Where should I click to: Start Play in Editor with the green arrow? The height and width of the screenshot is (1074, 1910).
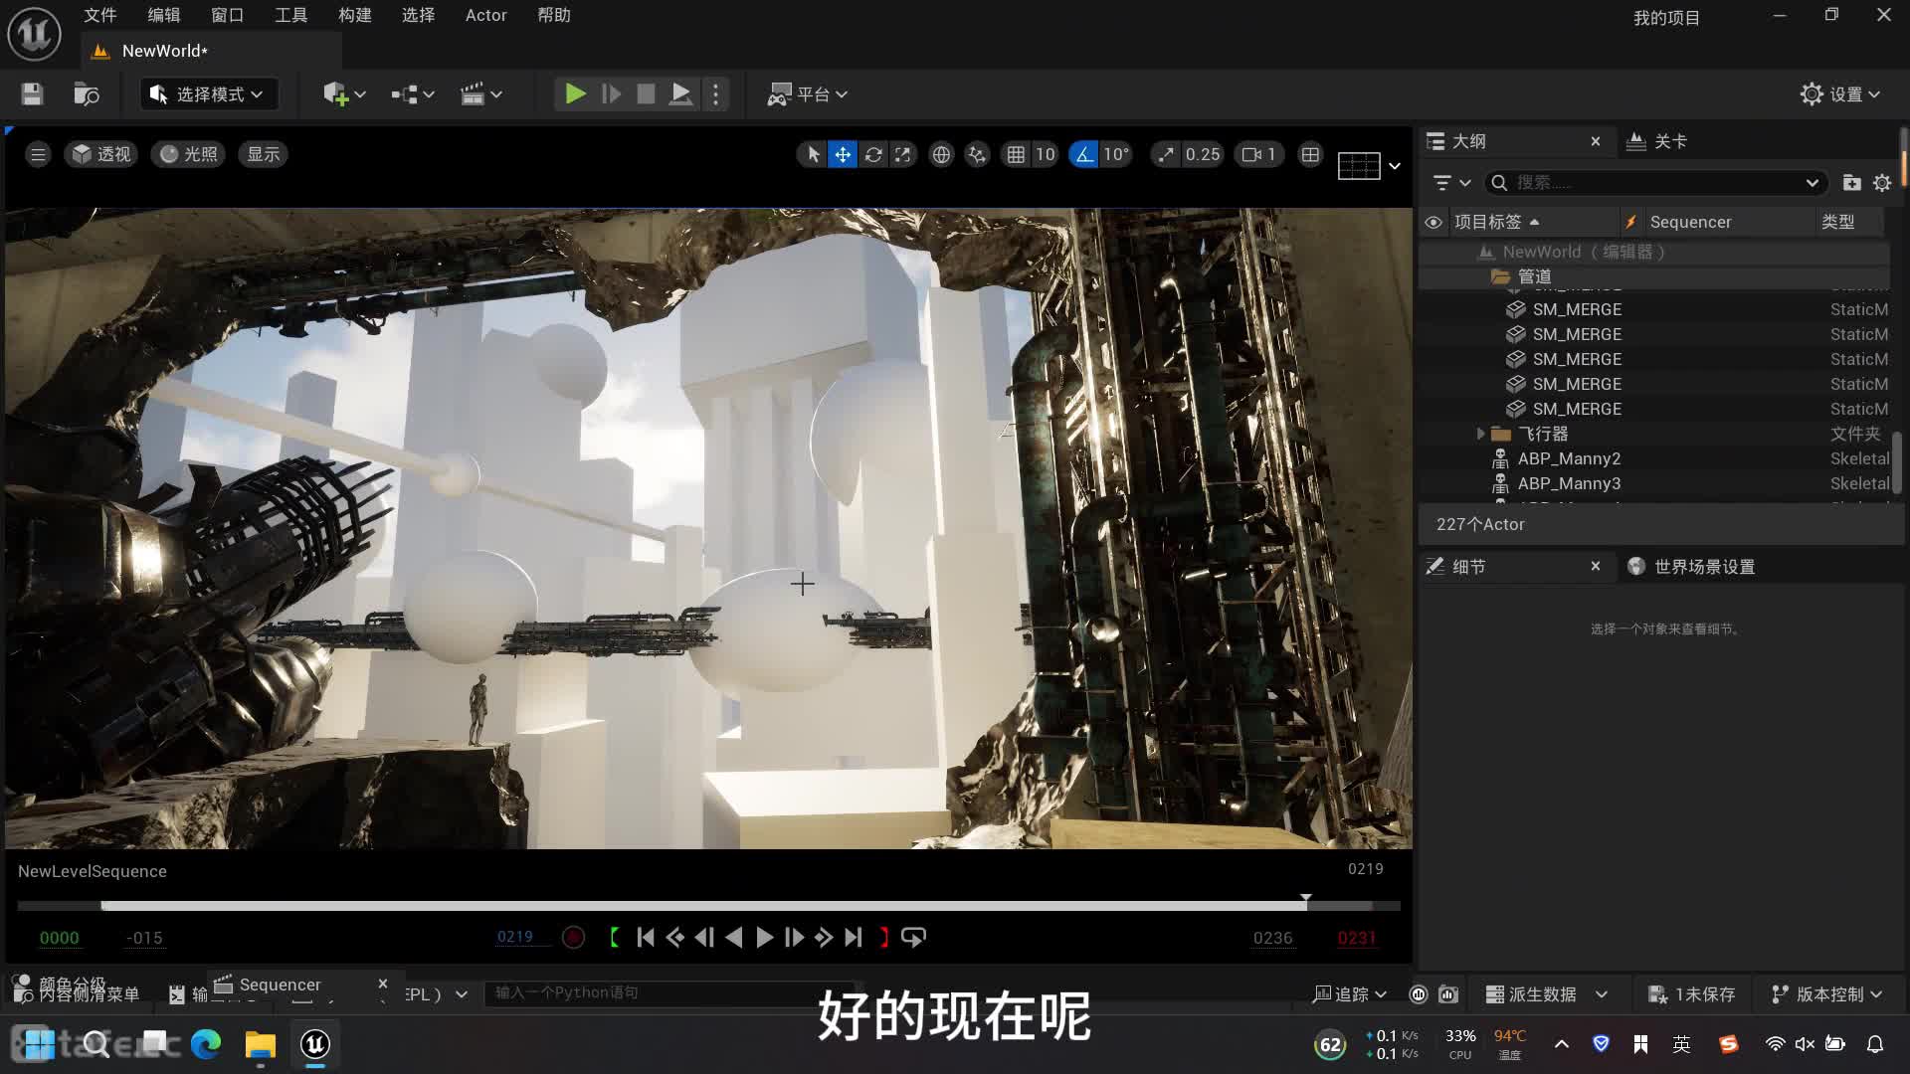pos(575,94)
